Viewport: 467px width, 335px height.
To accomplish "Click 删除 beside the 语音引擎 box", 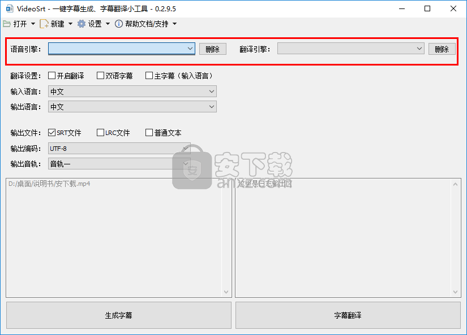I will point(213,49).
